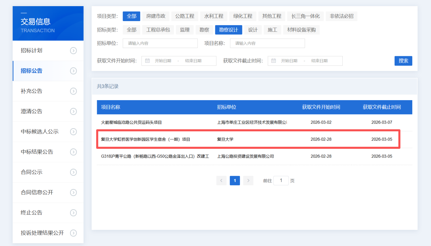Go to previous page with left chevron

221,180
